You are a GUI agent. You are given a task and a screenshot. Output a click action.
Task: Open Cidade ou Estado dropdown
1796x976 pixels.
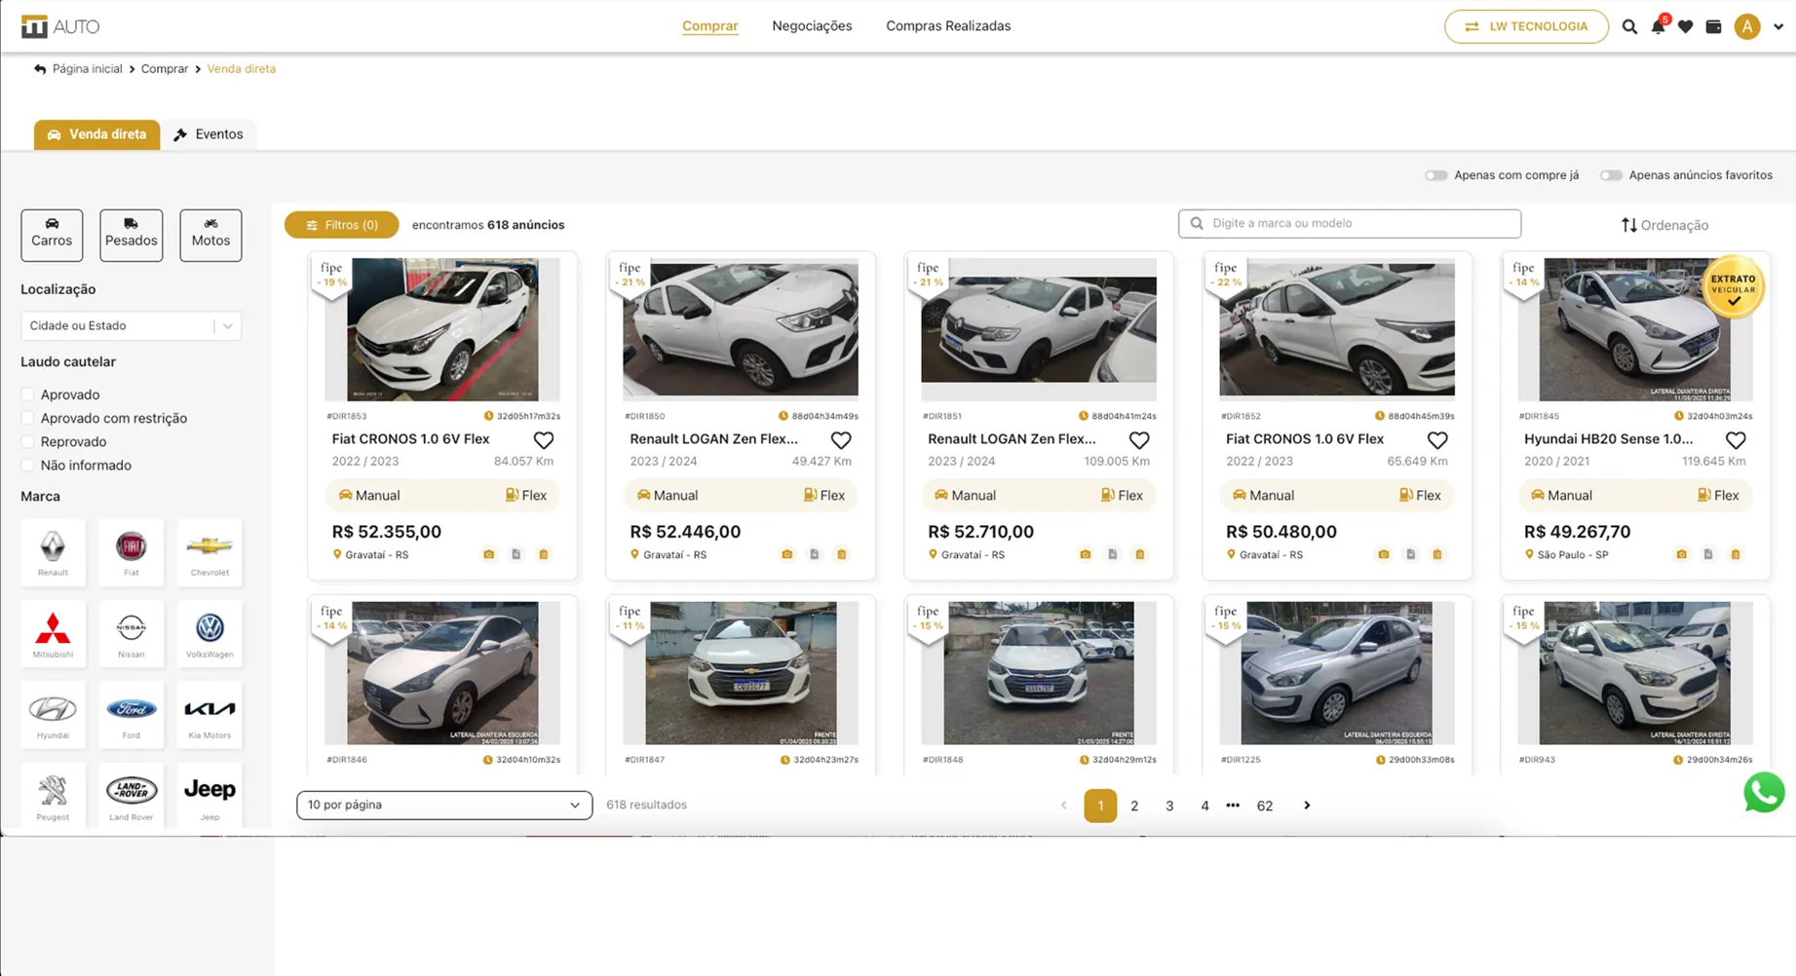click(131, 326)
